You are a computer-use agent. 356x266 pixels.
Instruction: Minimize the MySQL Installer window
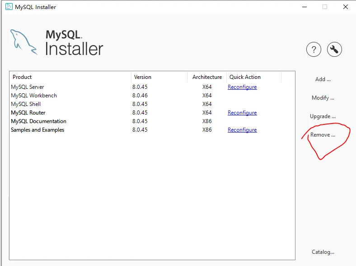coord(304,7)
